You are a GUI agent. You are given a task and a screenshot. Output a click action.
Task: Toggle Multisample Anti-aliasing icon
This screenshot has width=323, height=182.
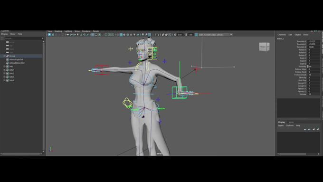point(150,35)
